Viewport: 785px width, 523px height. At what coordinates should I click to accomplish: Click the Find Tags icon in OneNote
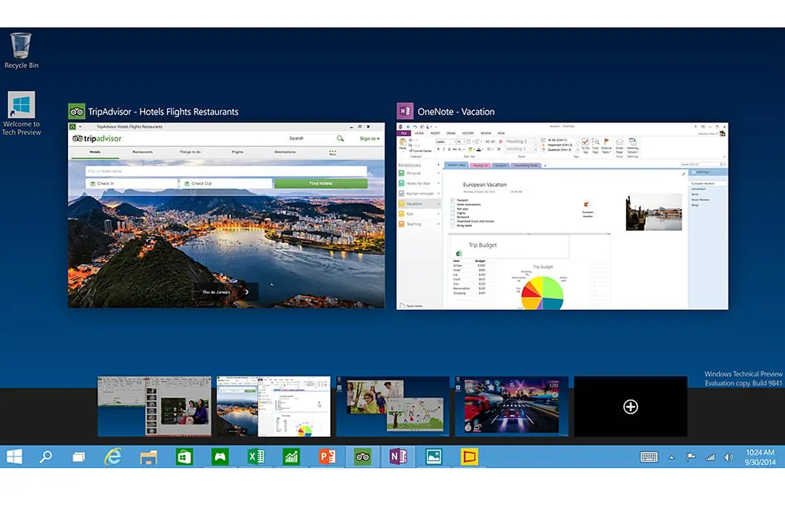coord(596,143)
